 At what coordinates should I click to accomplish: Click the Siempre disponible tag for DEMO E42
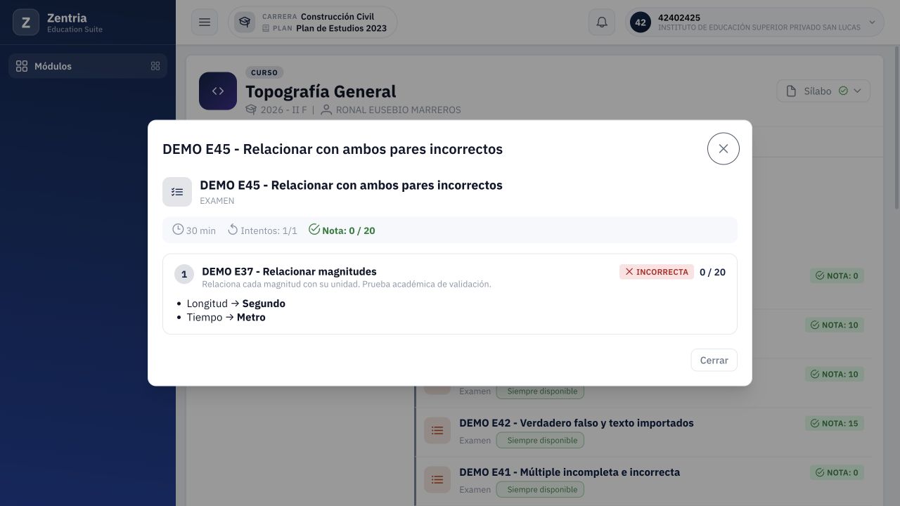540,441
